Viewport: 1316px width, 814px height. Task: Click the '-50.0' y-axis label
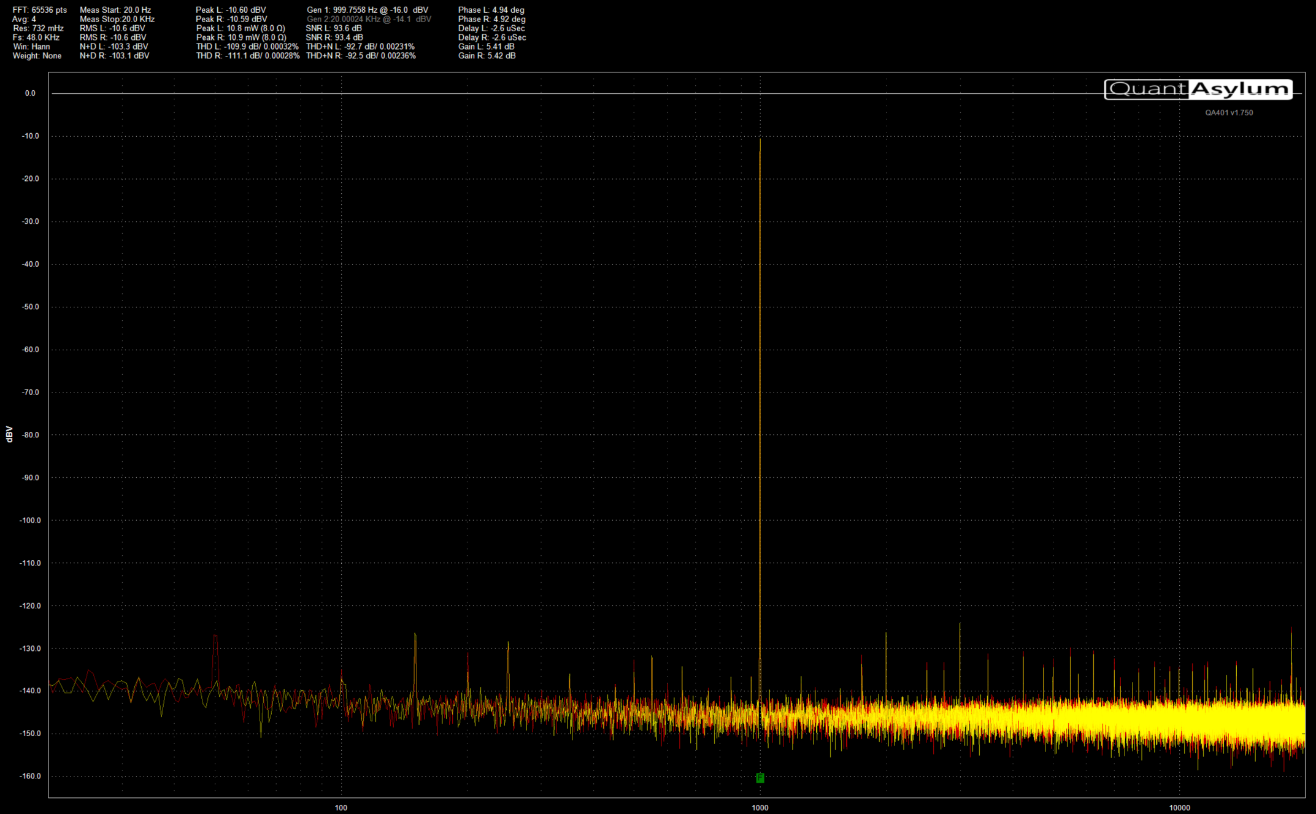(30, 307)
